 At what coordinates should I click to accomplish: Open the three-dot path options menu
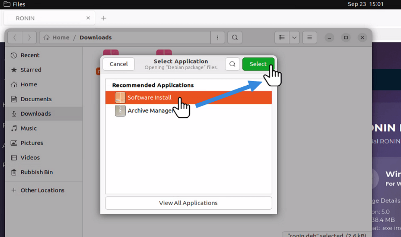coord(217,37)
